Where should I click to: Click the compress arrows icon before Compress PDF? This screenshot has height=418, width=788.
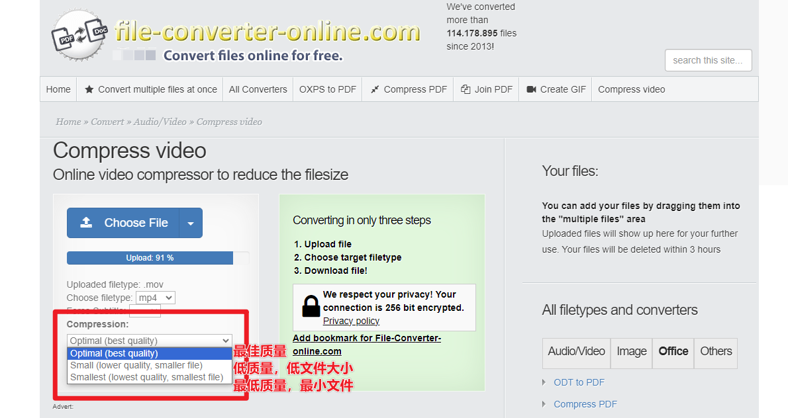pos(375,89)
